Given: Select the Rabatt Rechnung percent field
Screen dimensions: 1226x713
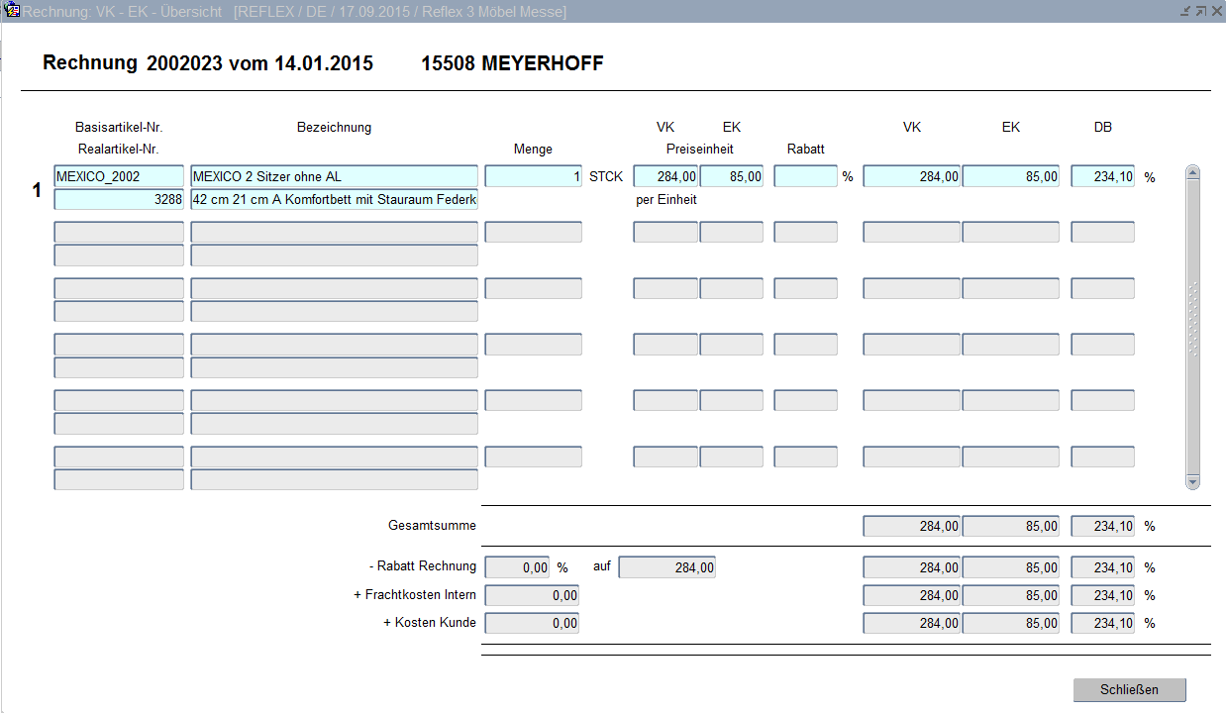Looking at the screenshot, I should coord(518,567).
